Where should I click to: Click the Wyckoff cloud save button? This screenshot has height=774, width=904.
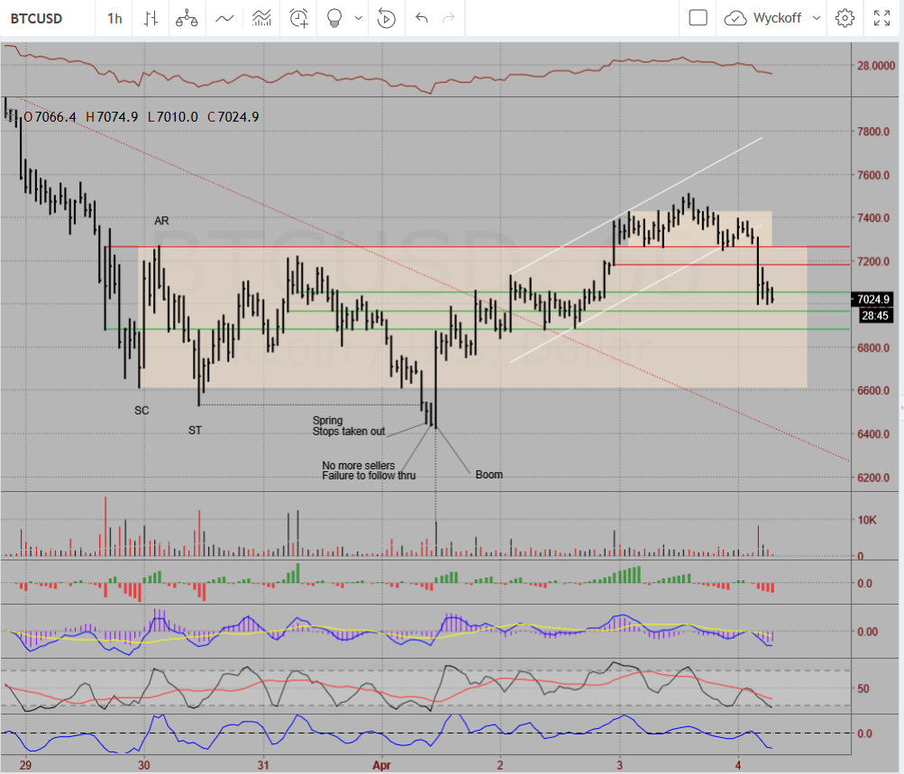(736, 18)
